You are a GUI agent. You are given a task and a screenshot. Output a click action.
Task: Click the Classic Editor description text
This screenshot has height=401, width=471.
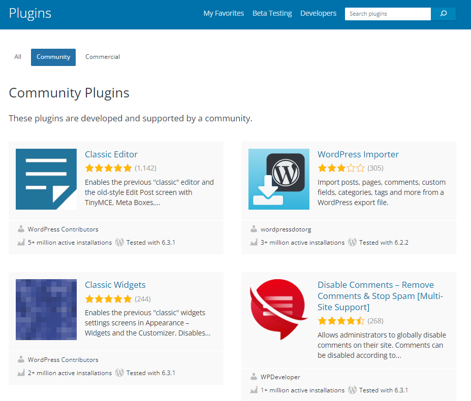point(149,192)
